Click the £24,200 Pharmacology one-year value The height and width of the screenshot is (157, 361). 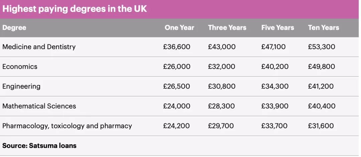(176, 126)
